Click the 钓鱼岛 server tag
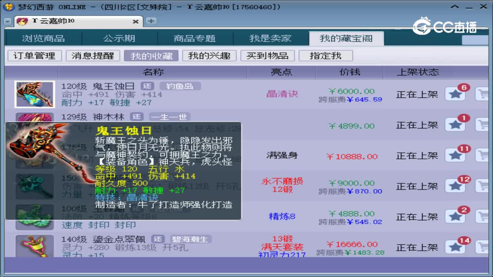Viewport: 493px width, 277px height. [180, 86]
